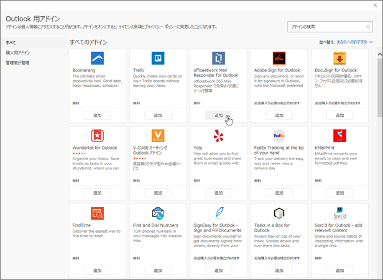Add the Find and Dial Numbers add-in
The height and width of the screenshot is (280, 383).
(158, 271)
